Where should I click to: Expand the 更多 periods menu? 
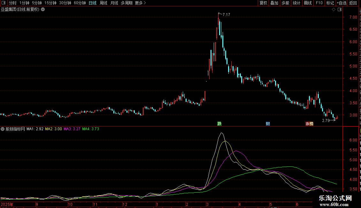click(x=140, y=3)
